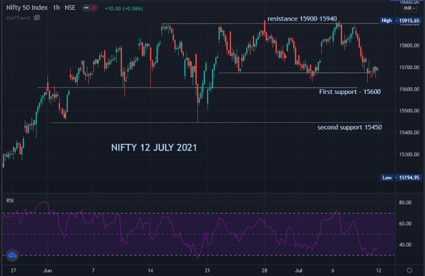Click the 15500.00 price axis label

(409, 111)
